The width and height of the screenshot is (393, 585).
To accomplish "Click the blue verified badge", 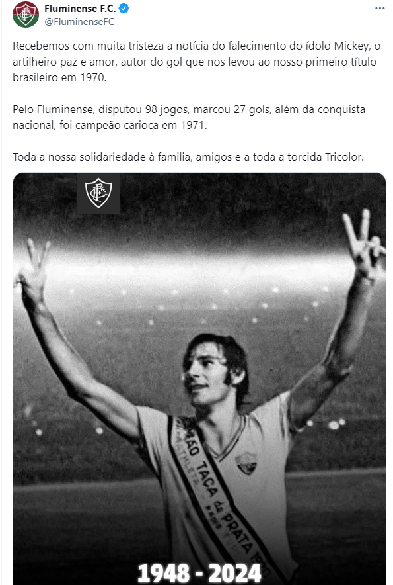I will click(124, 8).
